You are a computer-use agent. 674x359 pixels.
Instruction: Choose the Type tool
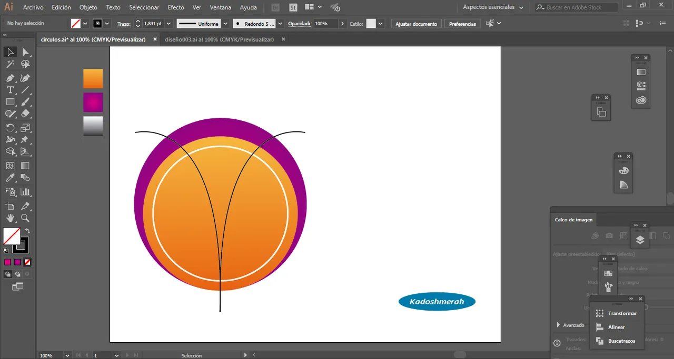click(10, 90)
